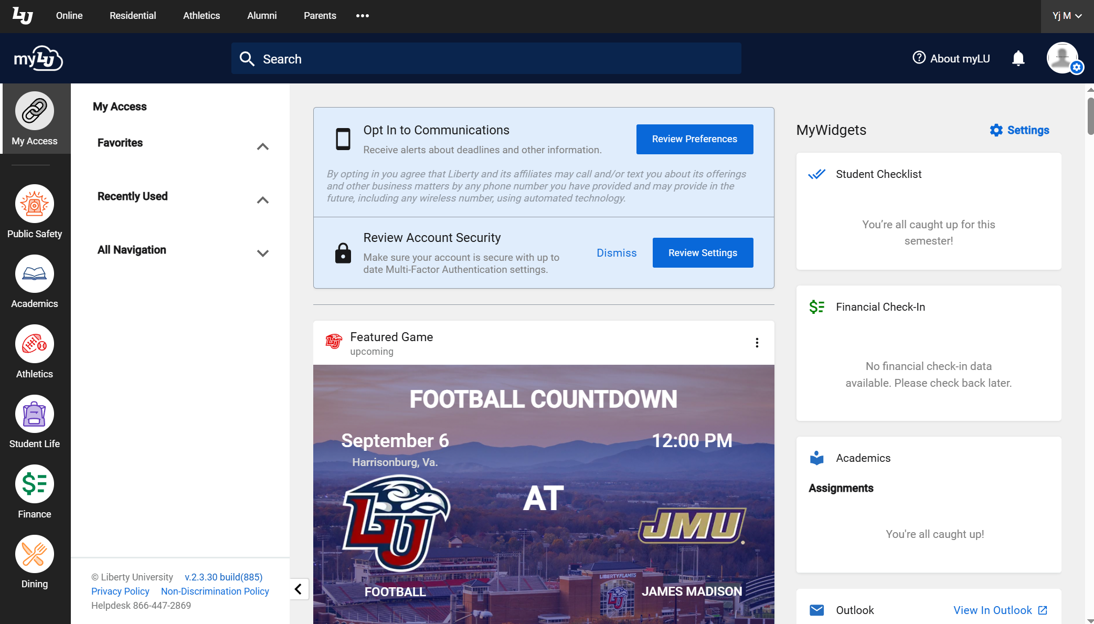Open the Athletics sidebar icon

(35, 344)
